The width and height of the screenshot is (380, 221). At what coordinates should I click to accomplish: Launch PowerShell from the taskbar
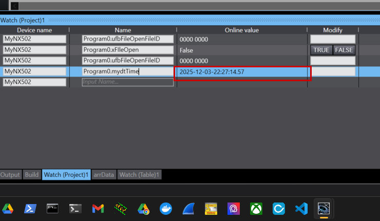point(30,209)
